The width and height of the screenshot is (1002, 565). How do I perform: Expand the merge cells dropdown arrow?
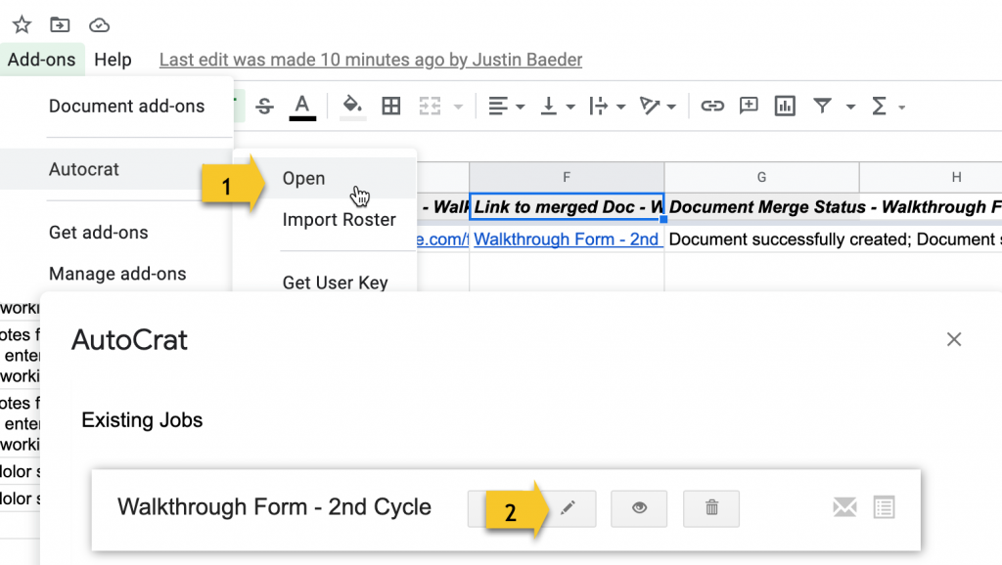pos(458,107)
